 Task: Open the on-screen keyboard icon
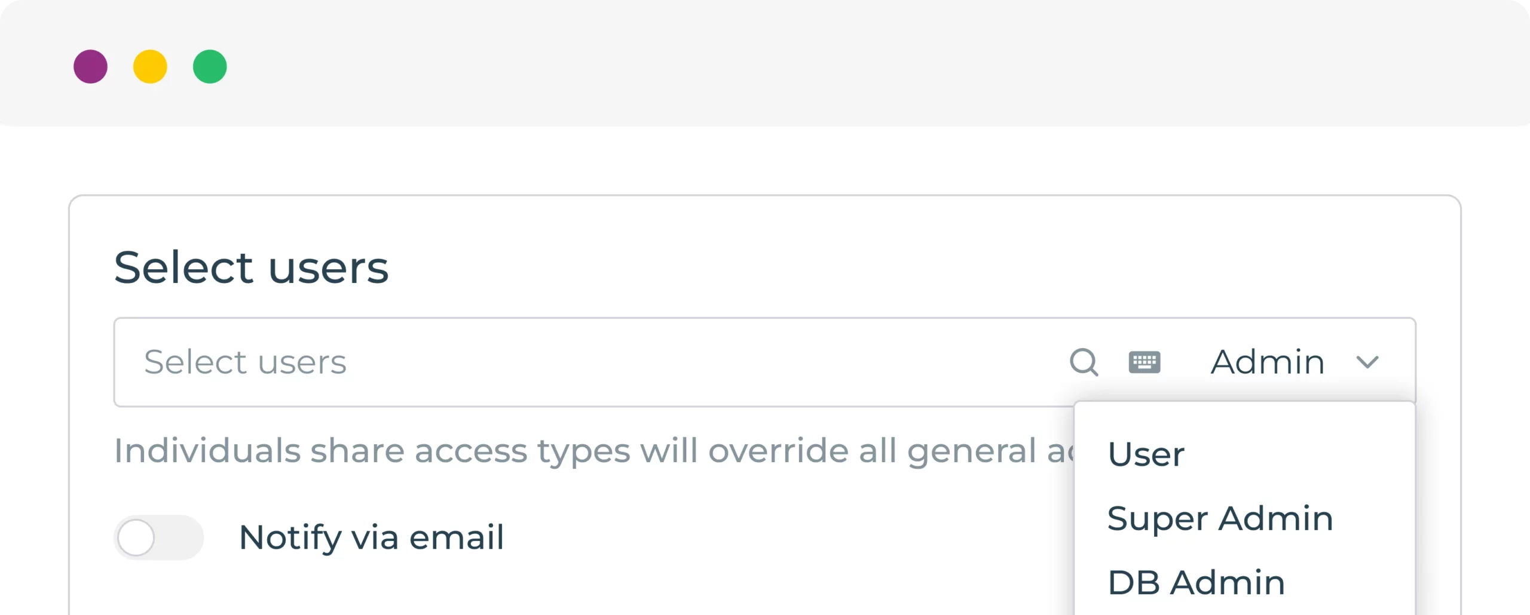pos(1145,362)
